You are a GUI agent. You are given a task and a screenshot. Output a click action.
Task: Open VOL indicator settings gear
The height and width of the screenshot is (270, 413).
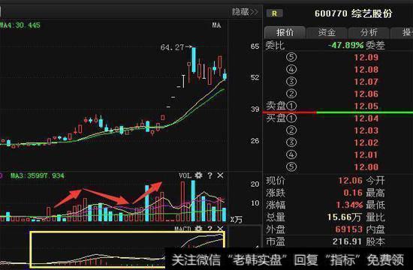pyautogui.click(x=198, y=175)
